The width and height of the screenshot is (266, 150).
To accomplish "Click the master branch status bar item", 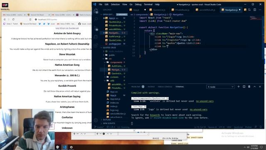I will click(99, 127).
